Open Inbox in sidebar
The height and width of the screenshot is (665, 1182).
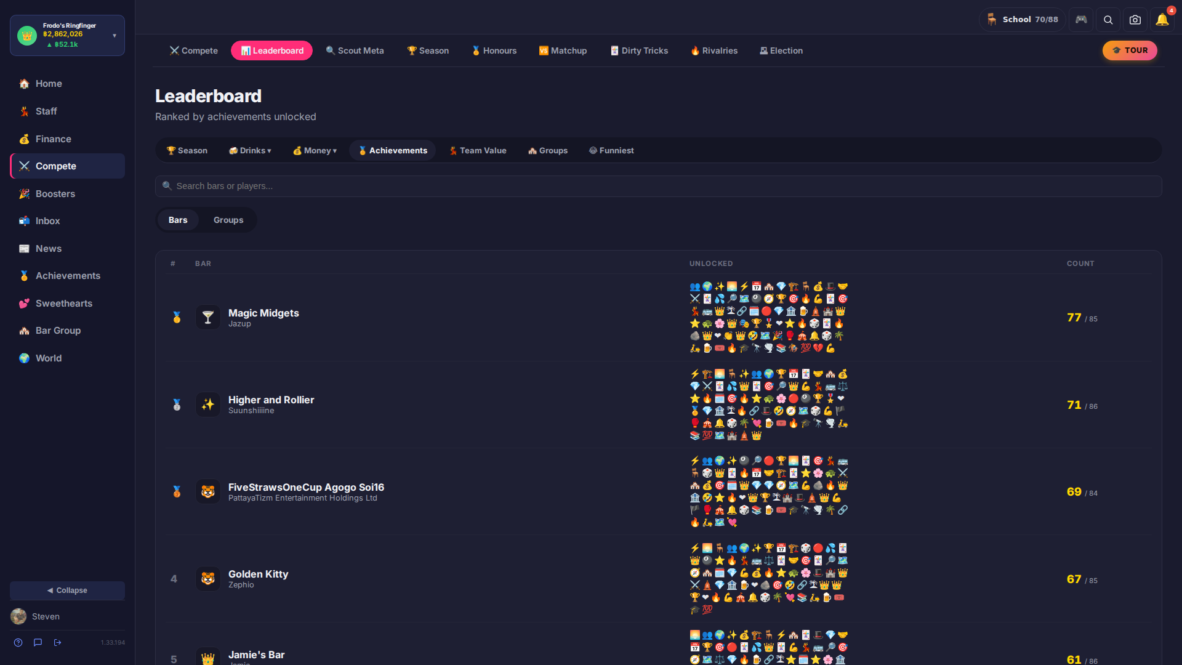67,221
